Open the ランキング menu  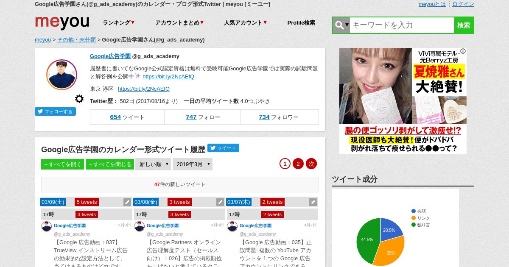pos(118,23)
